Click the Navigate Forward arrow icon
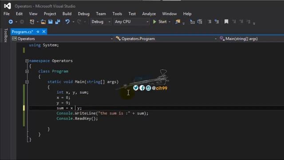 pyautogui.click(x=22, y=22)
